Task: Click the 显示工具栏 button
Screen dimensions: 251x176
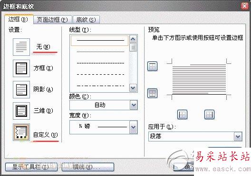Action: pyautogui.click(x=31, y=167)
